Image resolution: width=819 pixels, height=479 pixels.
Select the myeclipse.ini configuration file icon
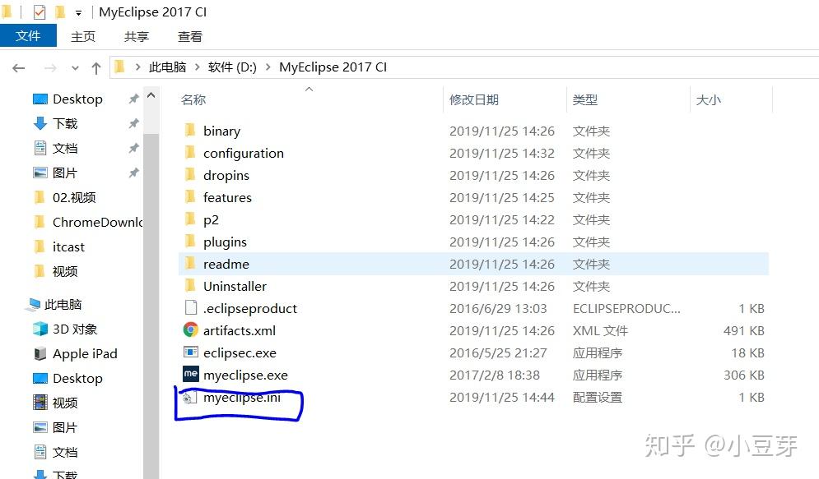190,397
